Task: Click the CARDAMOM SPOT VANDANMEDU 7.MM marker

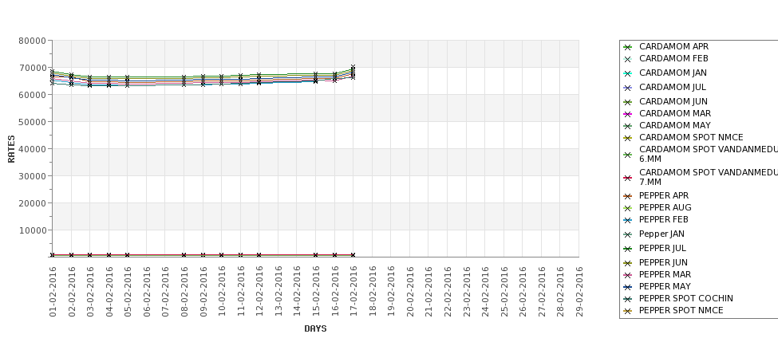Action: coord(627,178)
